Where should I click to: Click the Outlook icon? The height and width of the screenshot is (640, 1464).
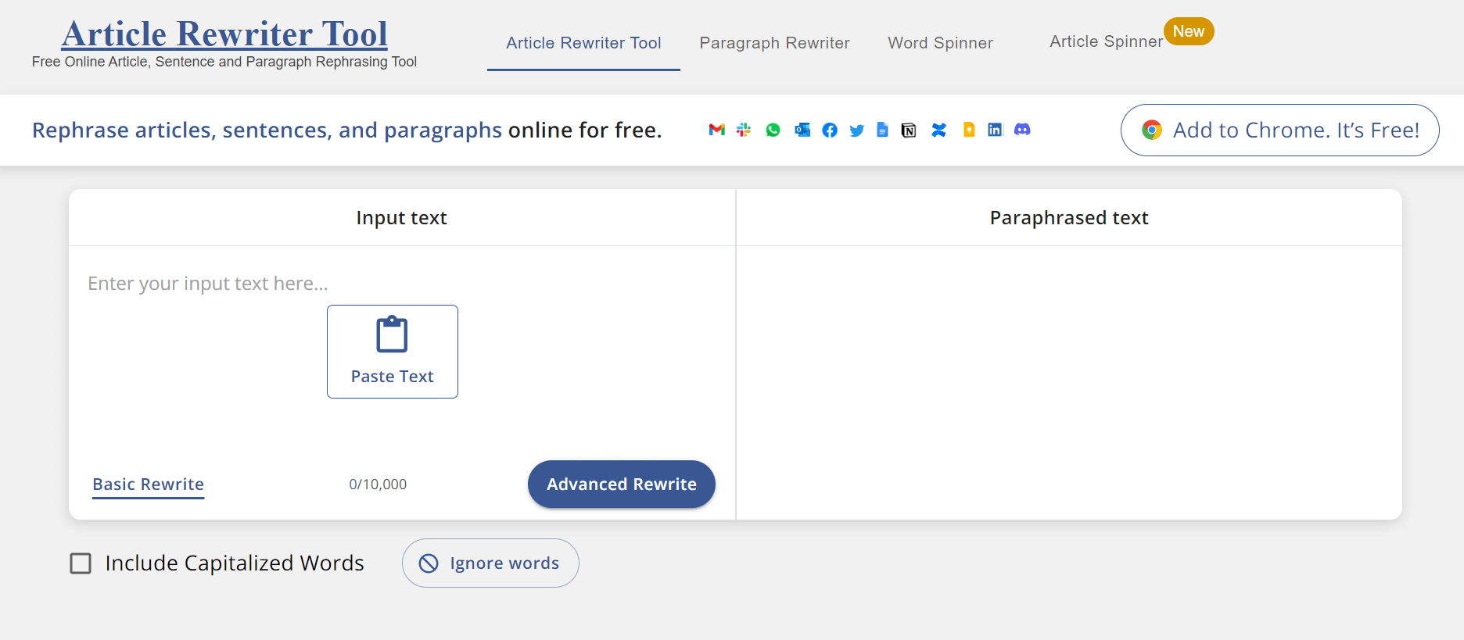tap(802, 130)
